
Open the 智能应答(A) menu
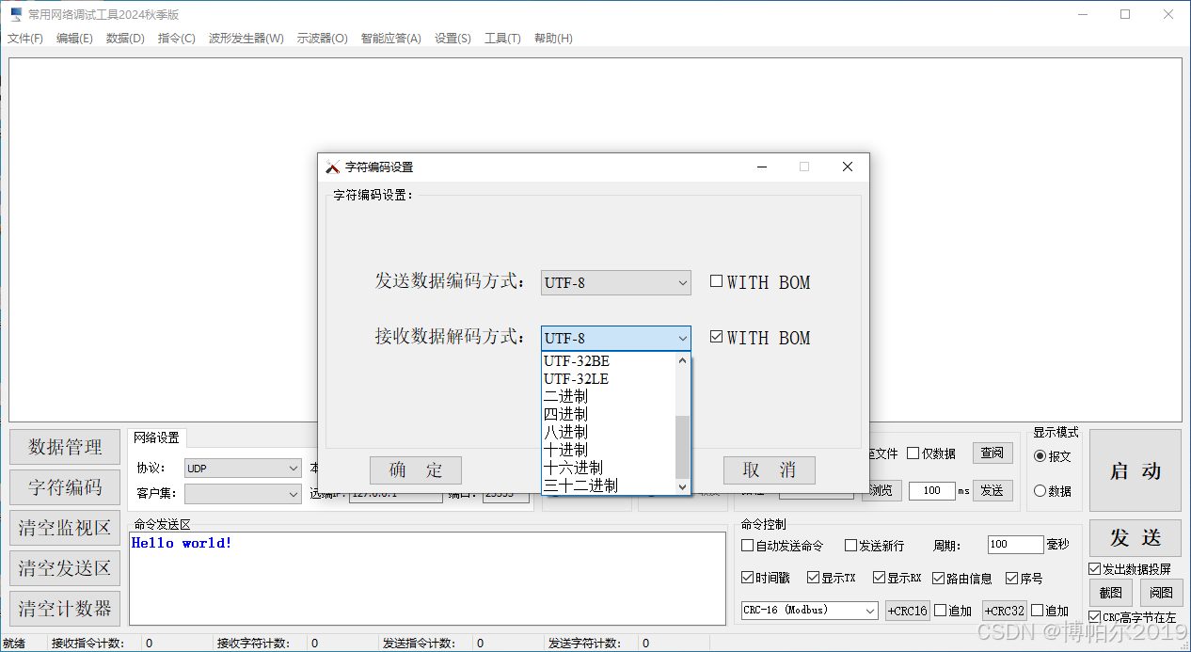[390, 39]
